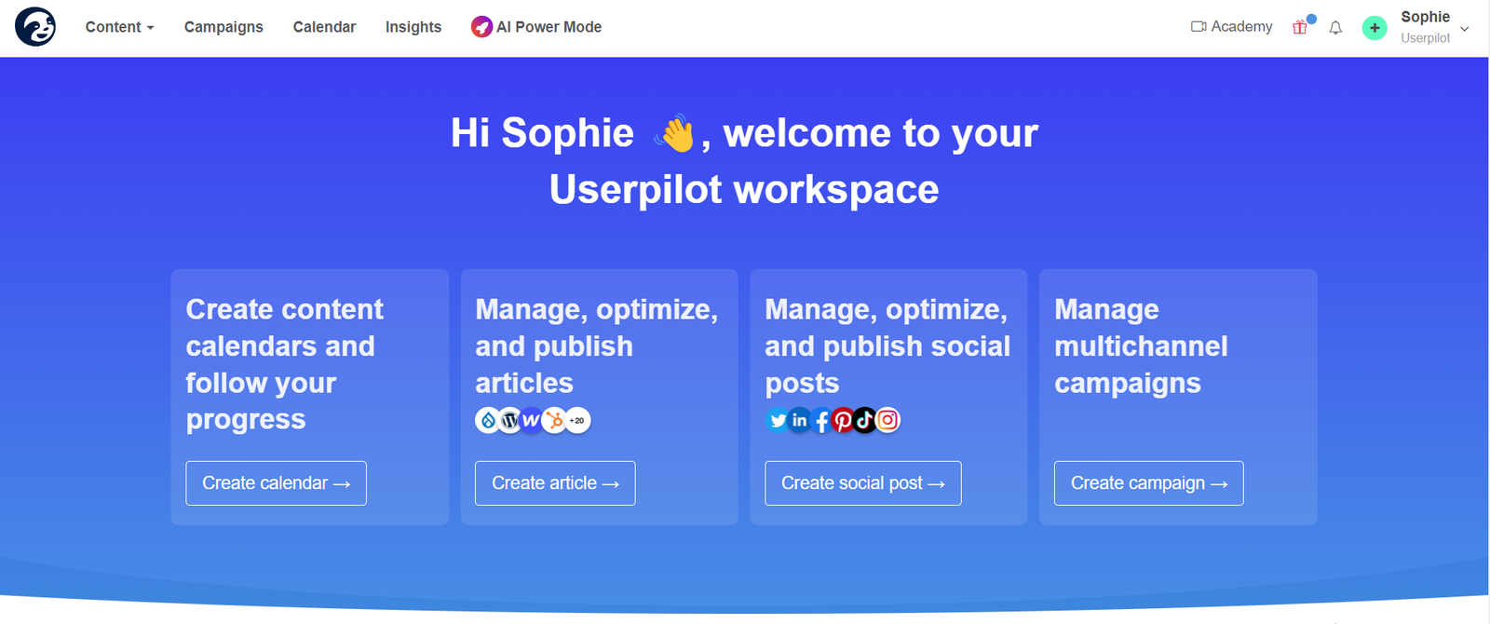Expand the Content dropdown menu
Screen dimensions: 1490x624
119,27
